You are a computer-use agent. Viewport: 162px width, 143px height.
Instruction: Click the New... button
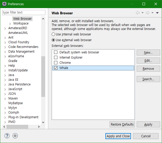tap(148, 53)
